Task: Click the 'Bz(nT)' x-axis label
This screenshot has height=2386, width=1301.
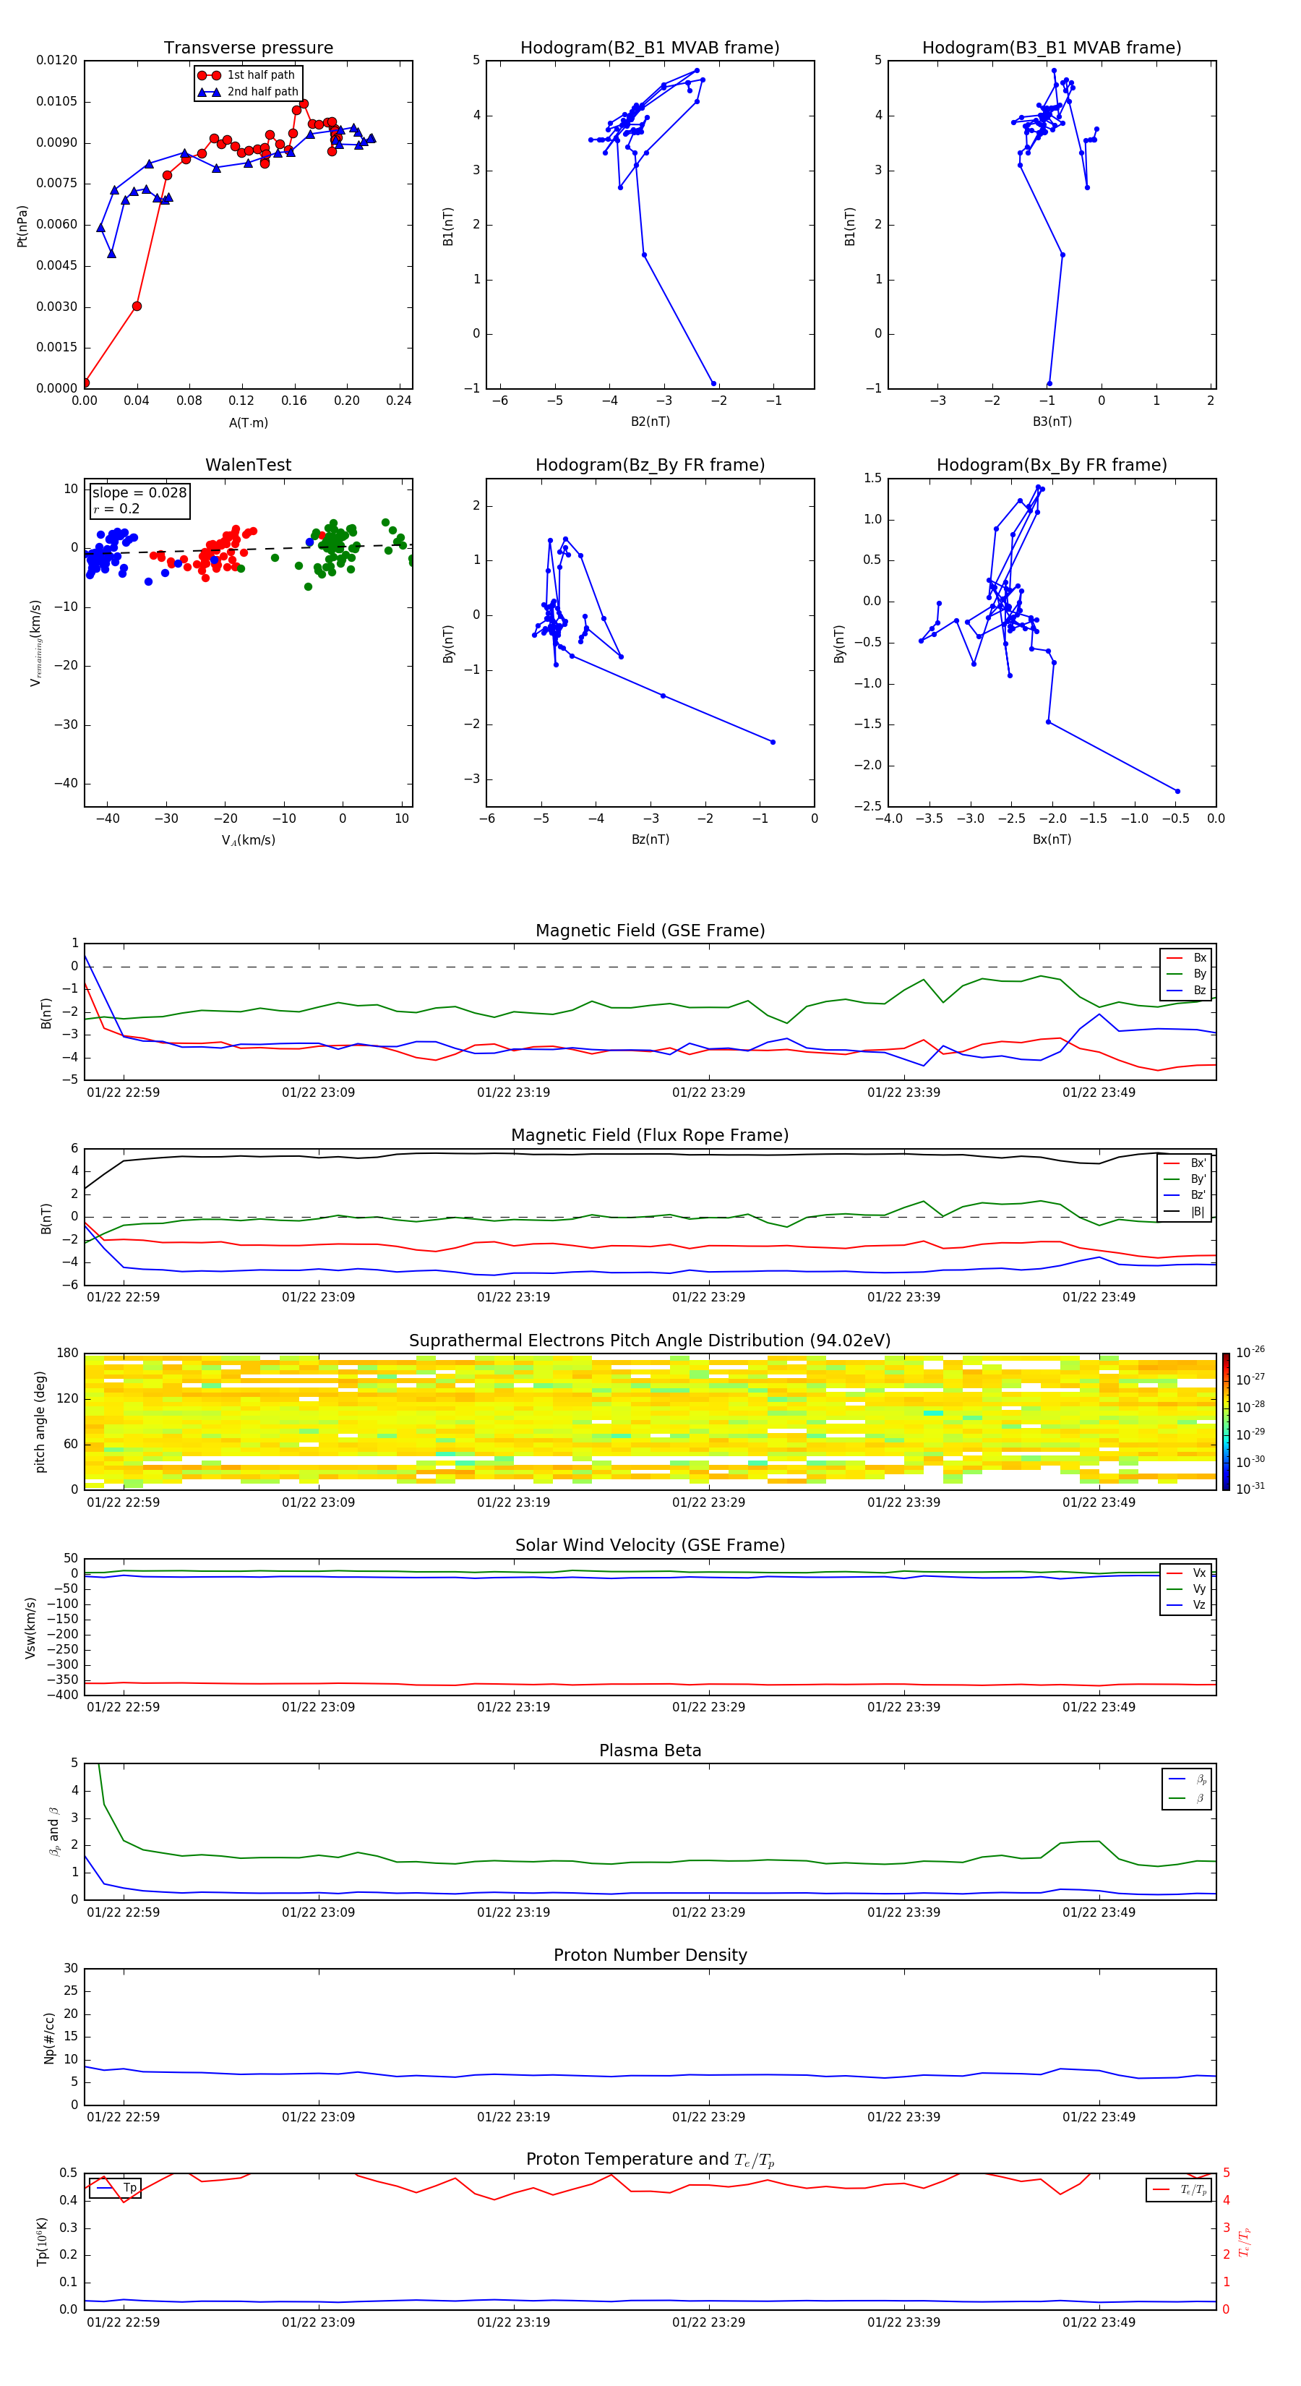Action: [650, 839]
